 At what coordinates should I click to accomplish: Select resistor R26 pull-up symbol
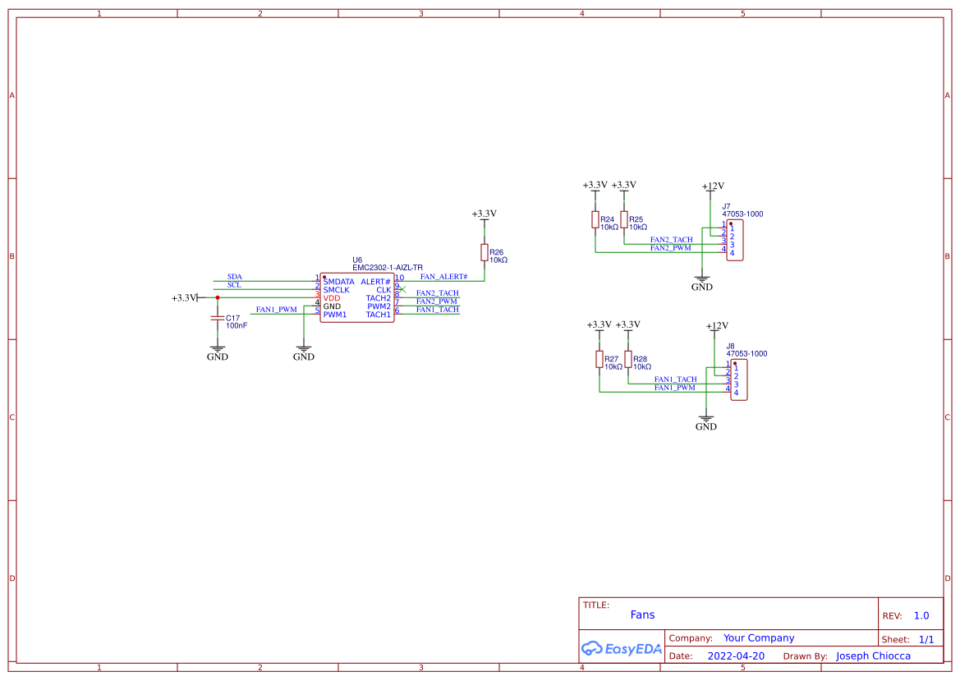484,252
